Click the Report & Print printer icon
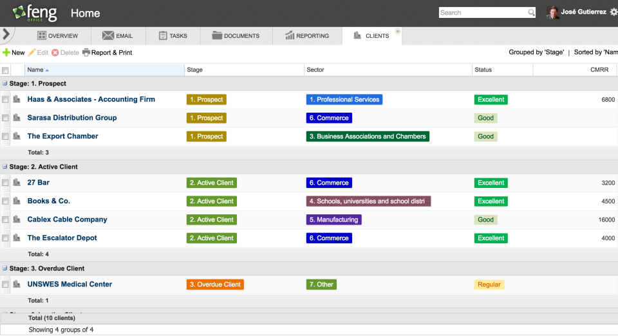 (x=86, y=52)
